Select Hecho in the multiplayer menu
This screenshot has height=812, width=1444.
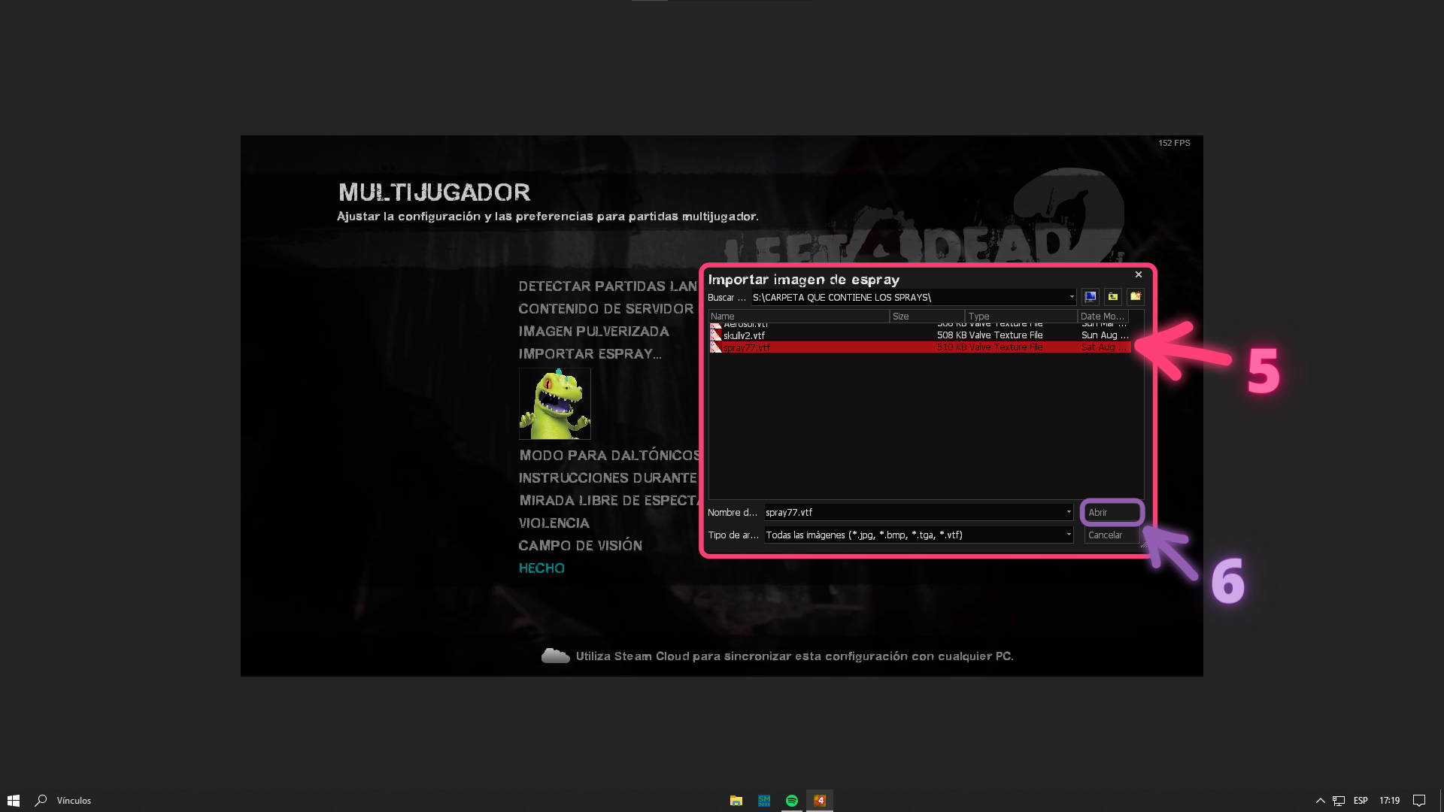(x=541, y=568)
